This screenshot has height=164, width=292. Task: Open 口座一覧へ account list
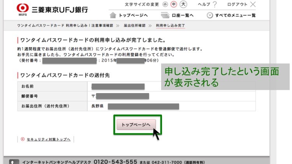click(x=183, y=15)
